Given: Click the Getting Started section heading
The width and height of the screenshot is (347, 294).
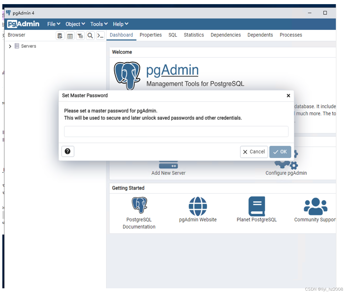Looking at the screenshot, I should point(128,188).
